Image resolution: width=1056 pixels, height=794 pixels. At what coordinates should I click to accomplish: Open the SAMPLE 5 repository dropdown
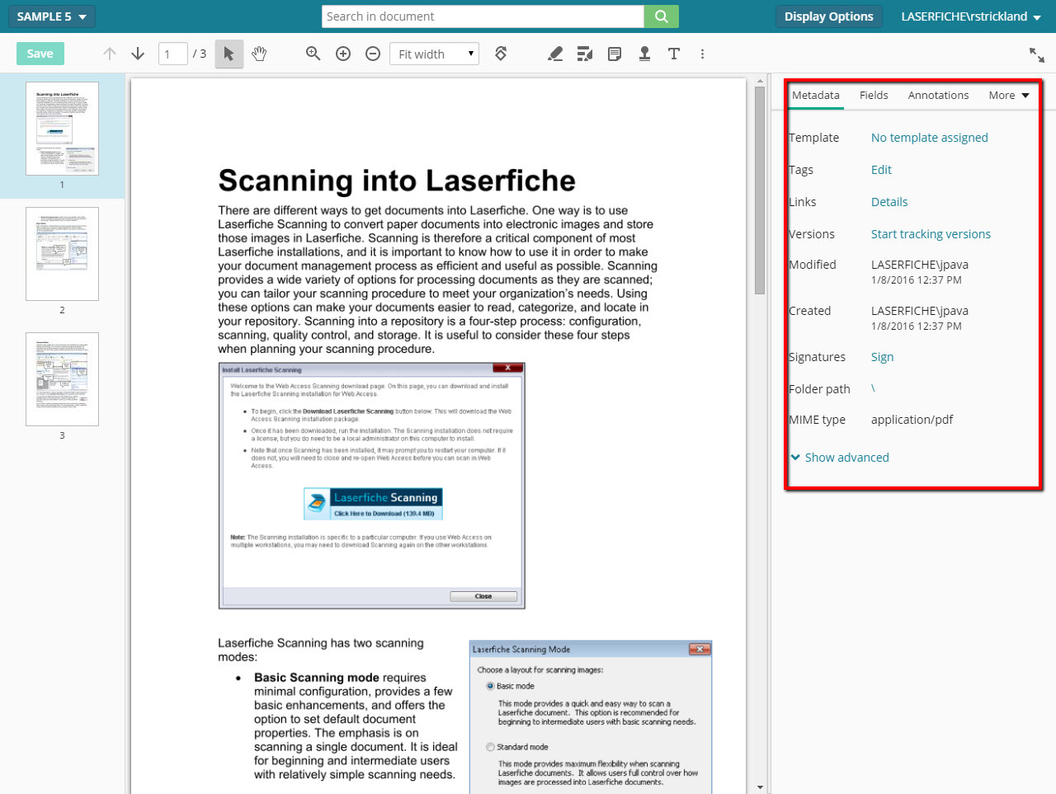[52, 16]
